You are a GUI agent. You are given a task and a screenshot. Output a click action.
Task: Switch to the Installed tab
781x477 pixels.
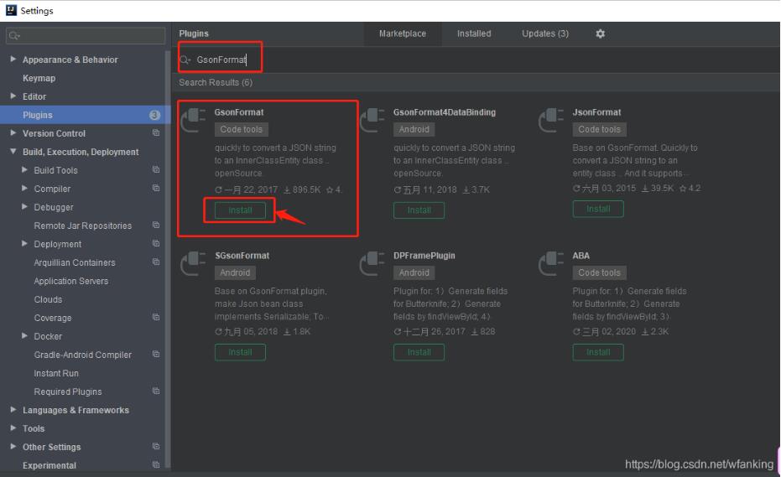coord(474,34)
